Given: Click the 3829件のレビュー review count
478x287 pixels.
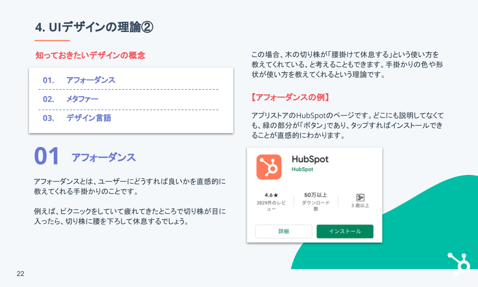Looking at the screenshot, I should (271, 206).
